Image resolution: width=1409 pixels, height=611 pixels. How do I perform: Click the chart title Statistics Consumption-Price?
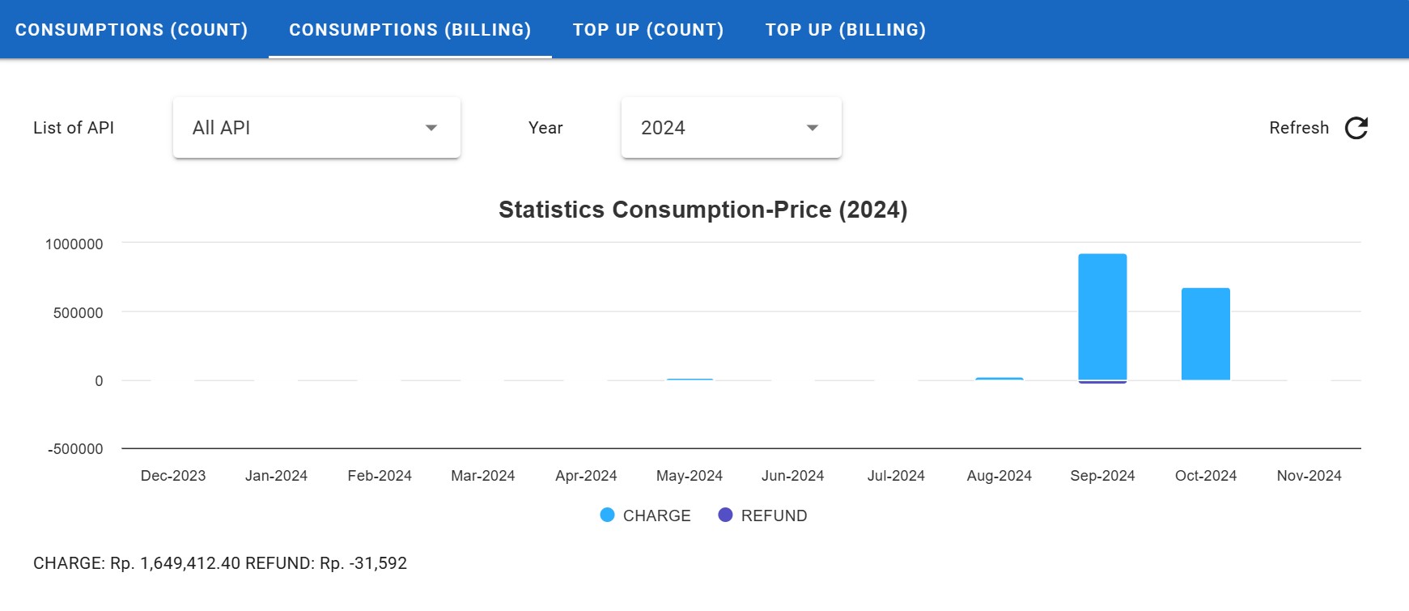(702, 210)
